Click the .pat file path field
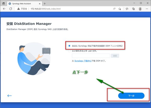 [x=91, y=56]
